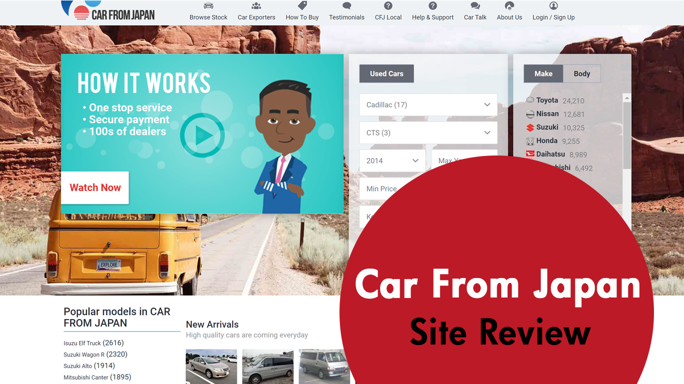This screenshot has height=384, width=684.
Task: Open the 2014 minimum year dropdown
Action: click(392, 160)
